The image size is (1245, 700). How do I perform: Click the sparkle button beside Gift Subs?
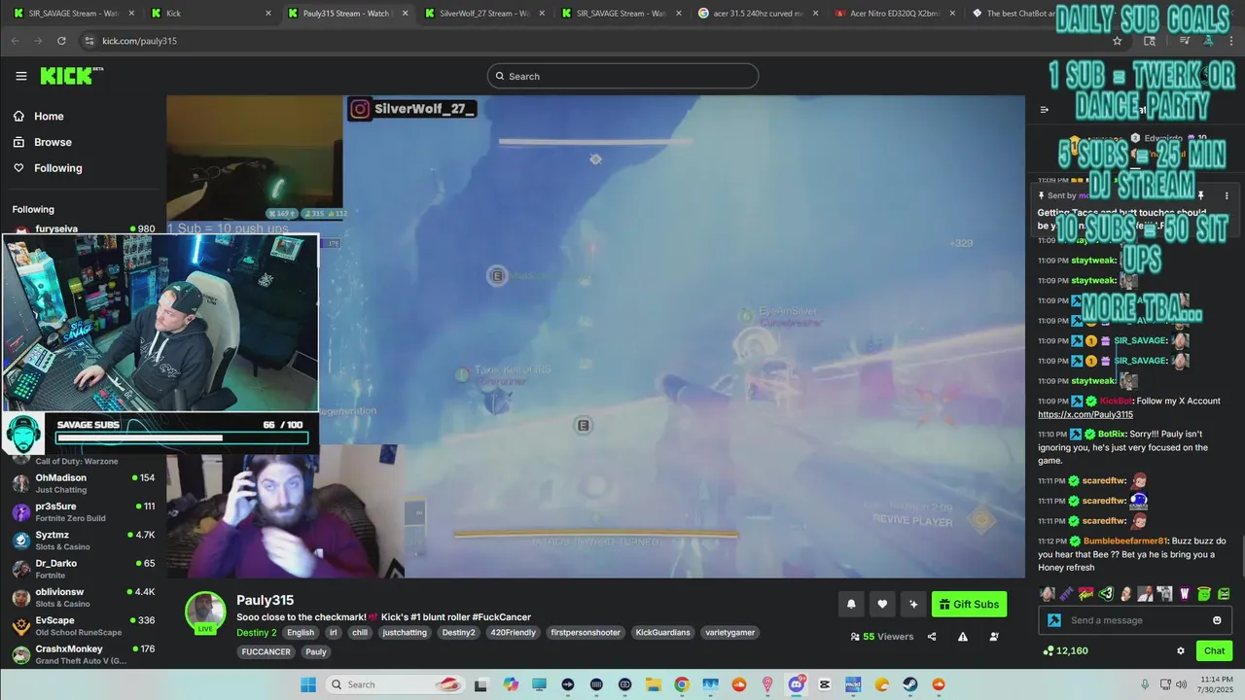[913, 604]
